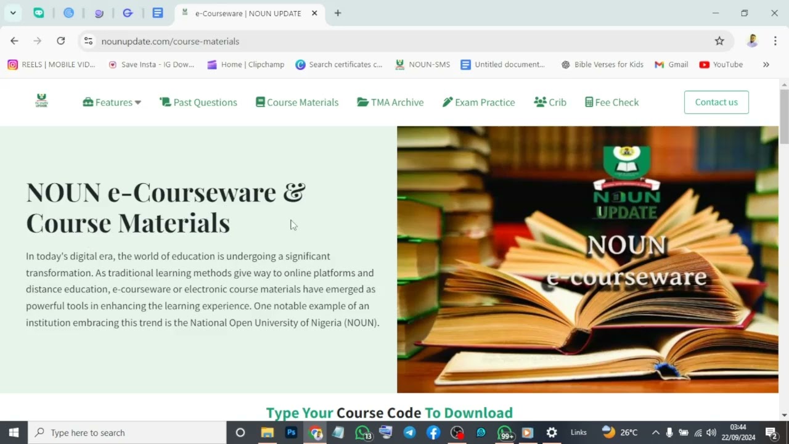Open the Windows Start menu

14,433
